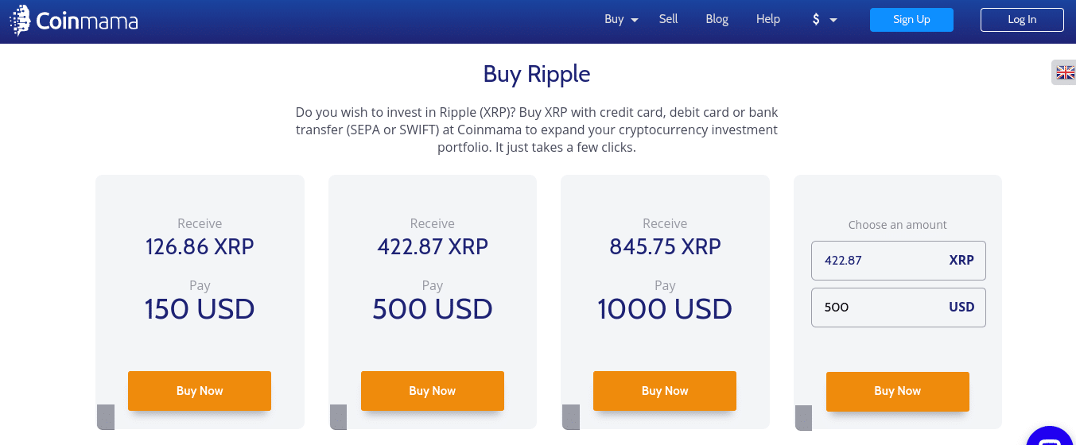Expand the Buy dropdown menu
Image resolution: width=1076 pixels, height=445 pixels.
(x=621, y=20)
